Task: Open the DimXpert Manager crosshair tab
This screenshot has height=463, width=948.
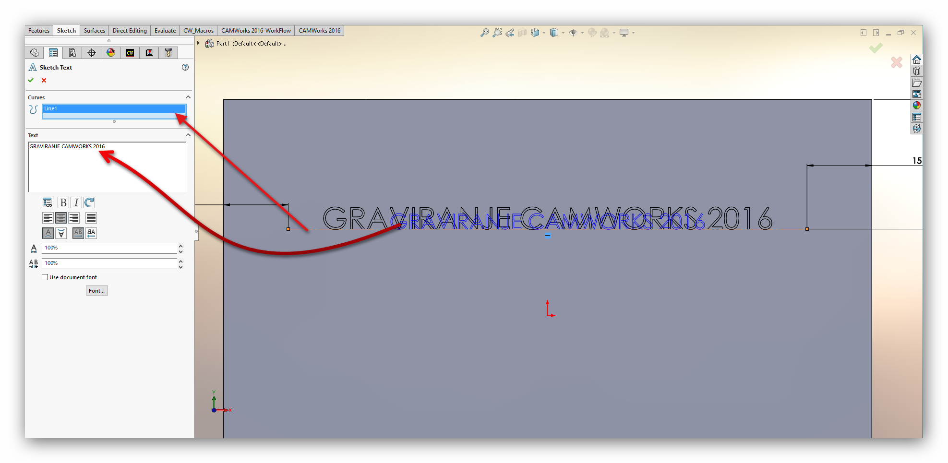Action: 92,53
